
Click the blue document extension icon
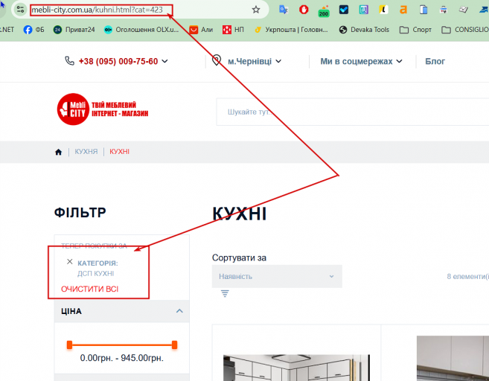coord(424,10)
